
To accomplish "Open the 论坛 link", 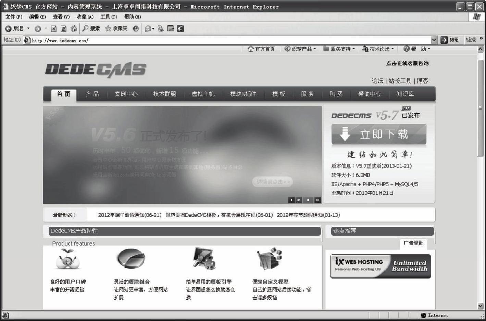I will coord(377,81).
